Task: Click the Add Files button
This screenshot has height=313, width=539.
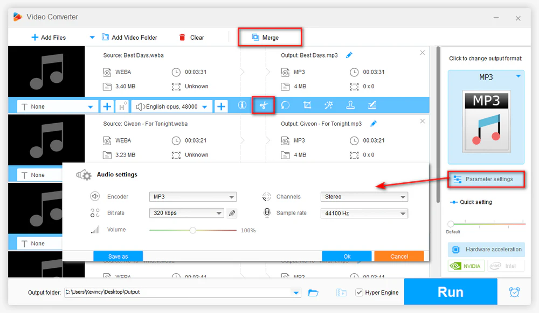Action: click(49, 37)
